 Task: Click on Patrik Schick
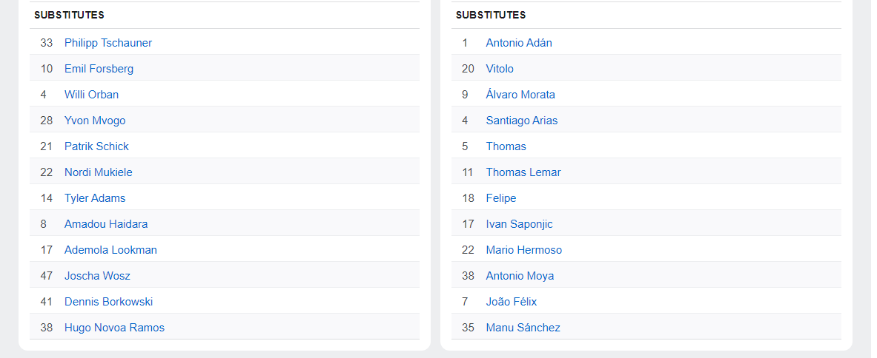tap(96, 146)
